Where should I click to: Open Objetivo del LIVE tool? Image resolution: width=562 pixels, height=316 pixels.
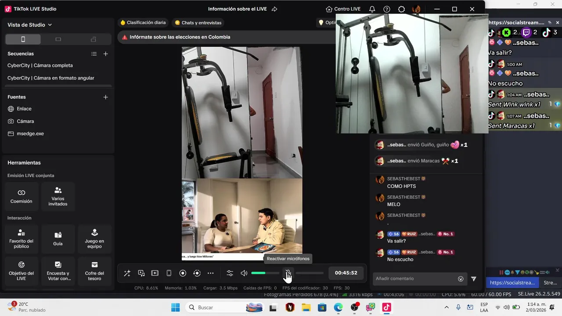22,271
